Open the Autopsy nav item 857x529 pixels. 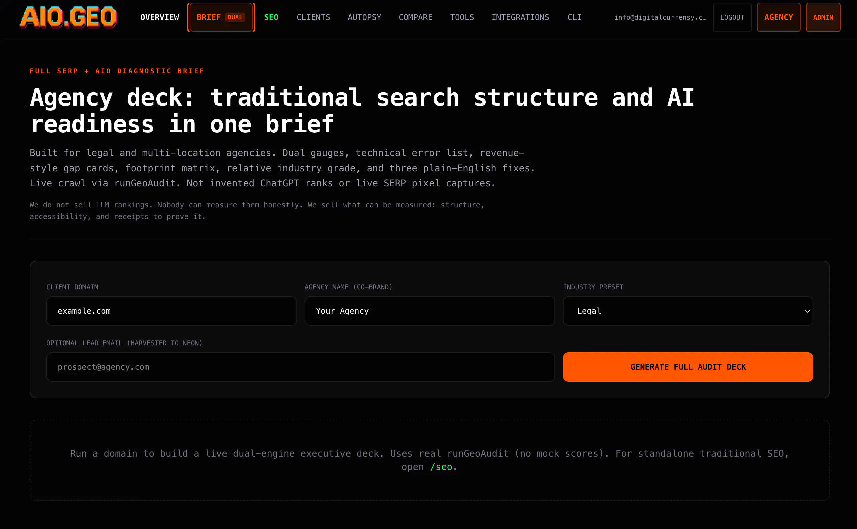pyautogui.click(x=364, y=17)
